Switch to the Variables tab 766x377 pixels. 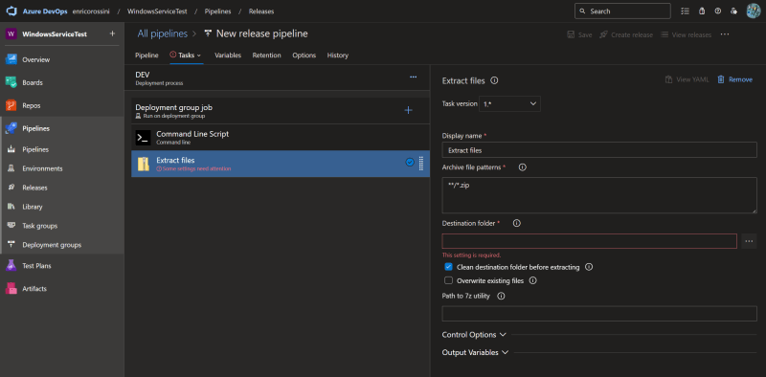pos(228,55)
